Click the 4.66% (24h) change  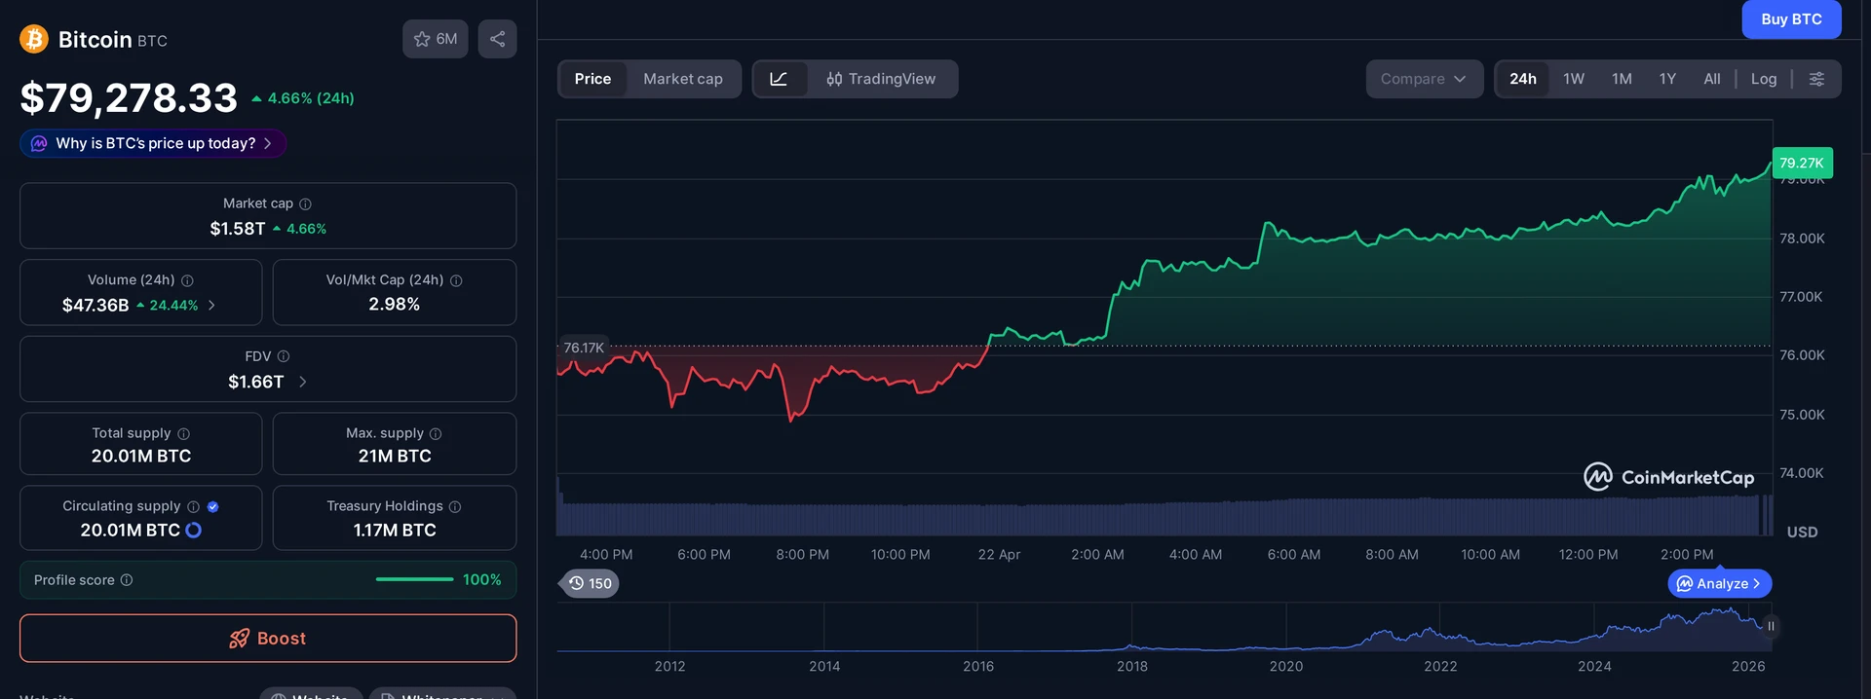303,98
